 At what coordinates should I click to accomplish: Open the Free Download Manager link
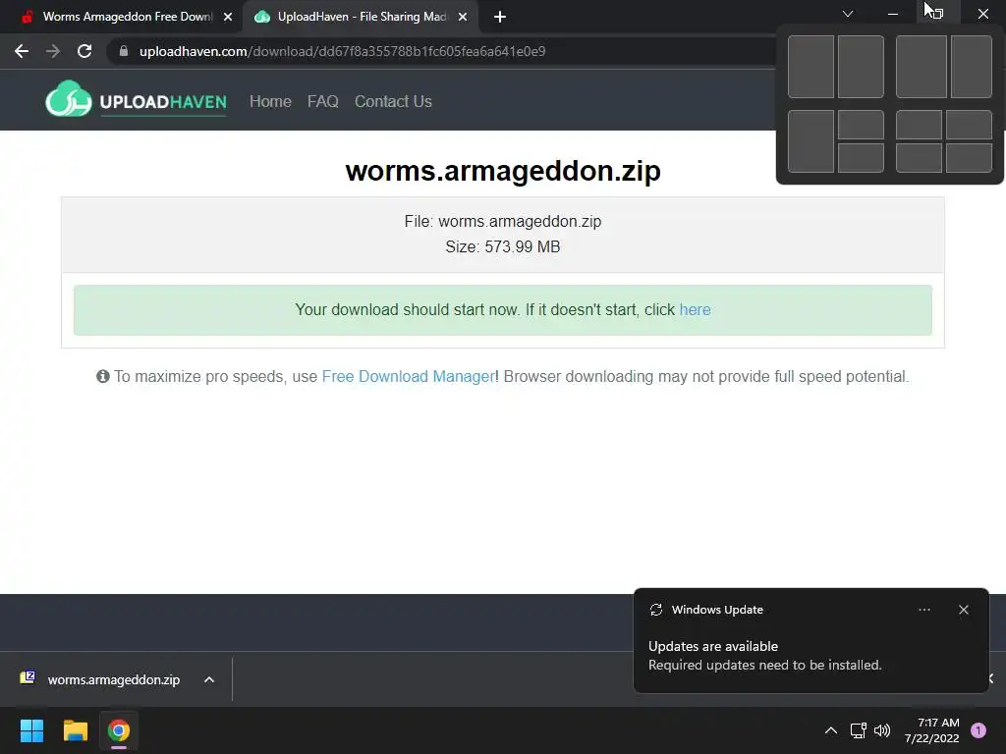(x=408, y=376)
